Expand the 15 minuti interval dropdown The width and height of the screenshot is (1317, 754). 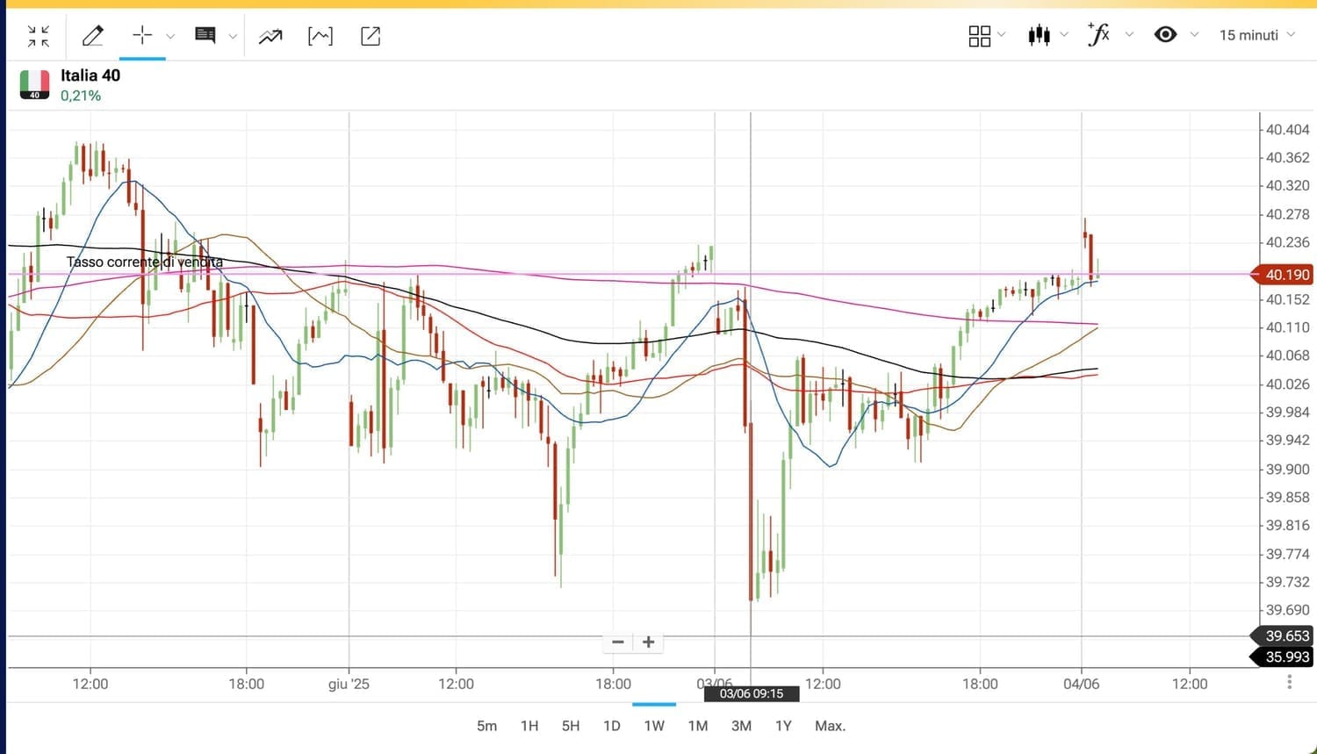pos(1256,35)
